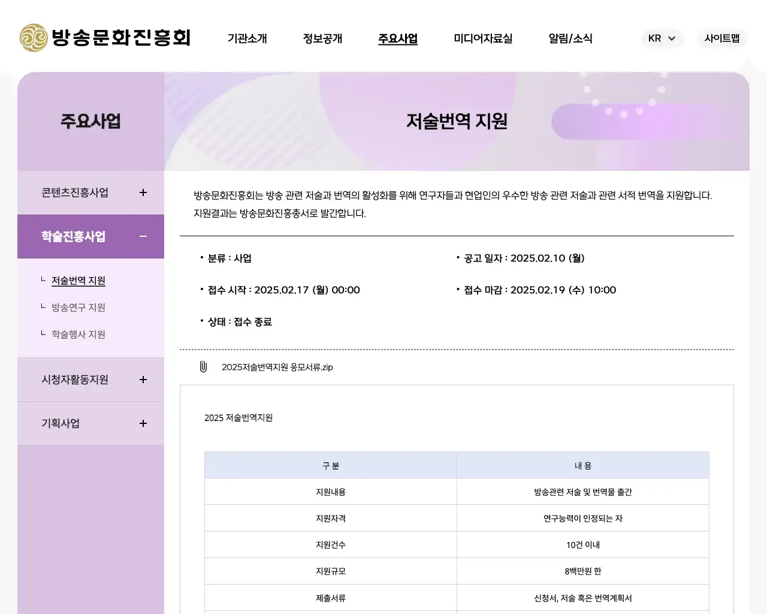
Task: Click the paperclip attachment icon
Action: [203, 366]
